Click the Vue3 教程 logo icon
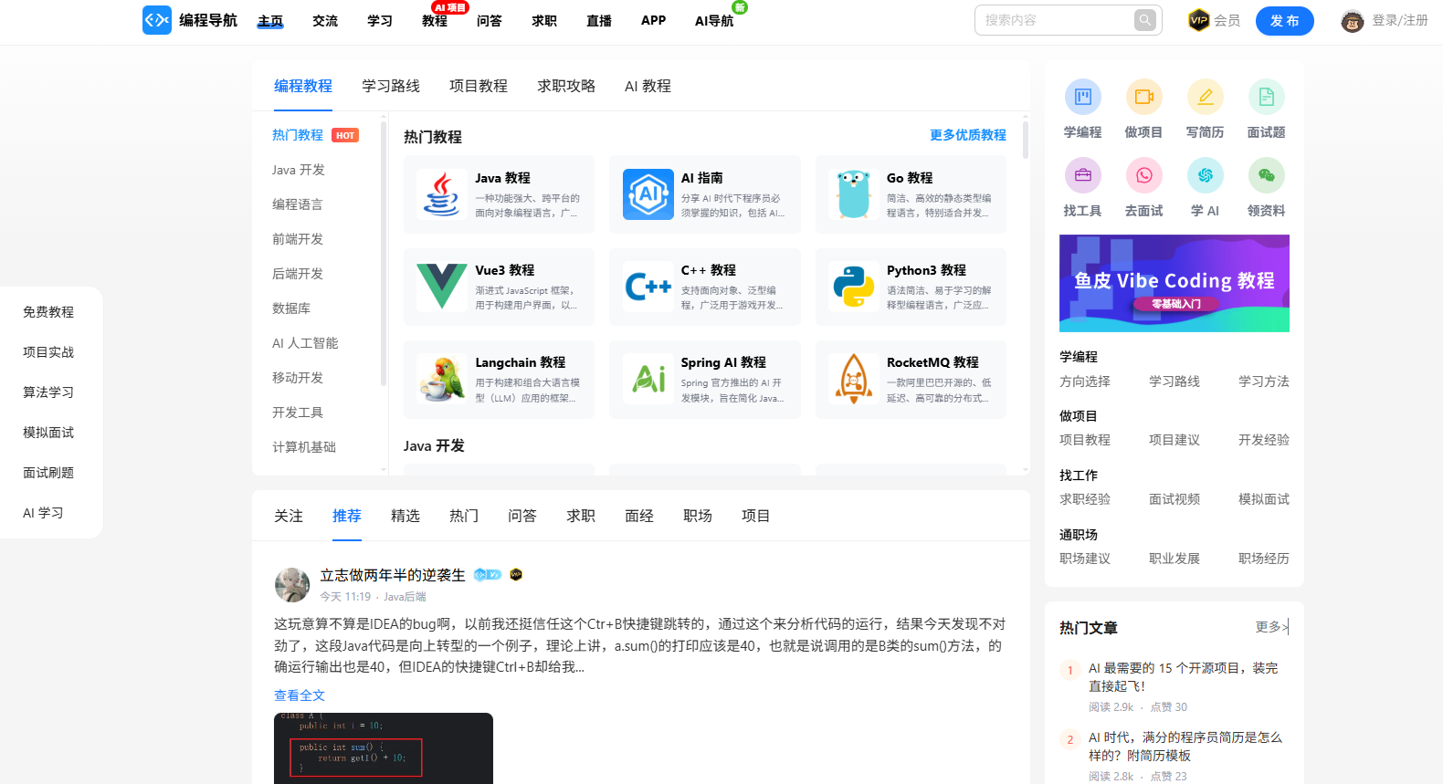This screenshot has height=784, width=1443. [x=442, y=287]
